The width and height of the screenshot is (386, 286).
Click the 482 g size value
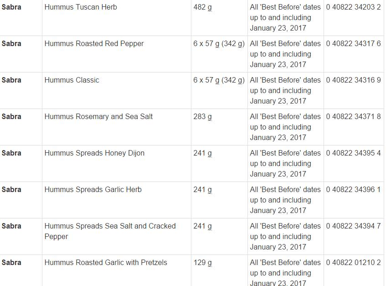tap(202, 7)
